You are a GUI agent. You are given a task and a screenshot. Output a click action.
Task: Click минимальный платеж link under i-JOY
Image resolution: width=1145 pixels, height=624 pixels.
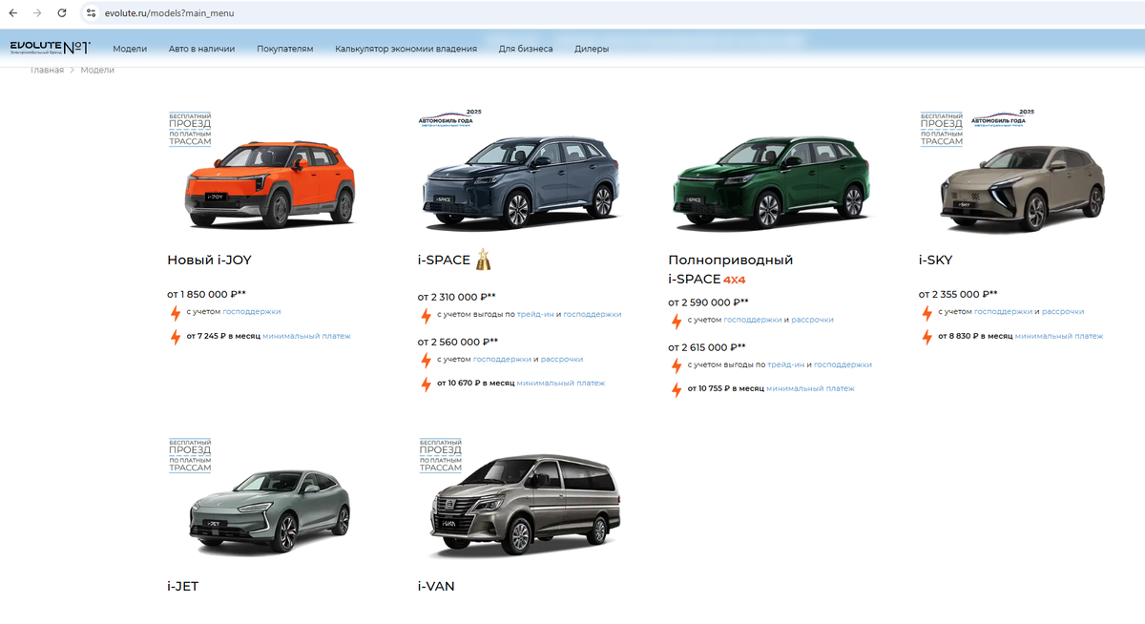306,336
